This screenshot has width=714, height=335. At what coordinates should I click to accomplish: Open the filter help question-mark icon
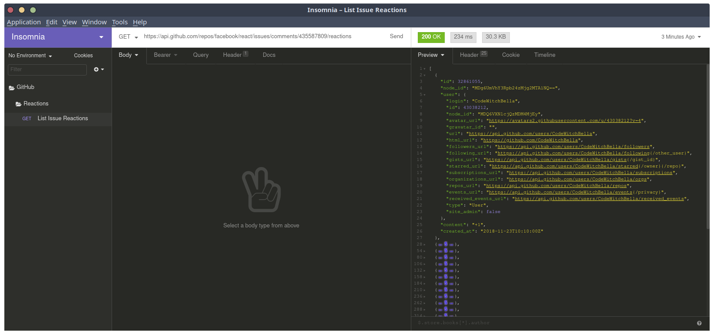tap(699, 323)
